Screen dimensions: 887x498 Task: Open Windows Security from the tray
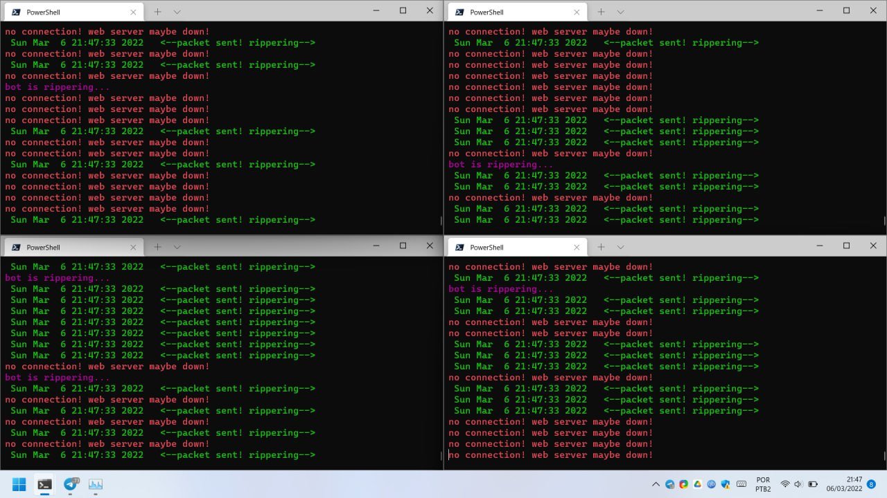(x=726, y=484)
